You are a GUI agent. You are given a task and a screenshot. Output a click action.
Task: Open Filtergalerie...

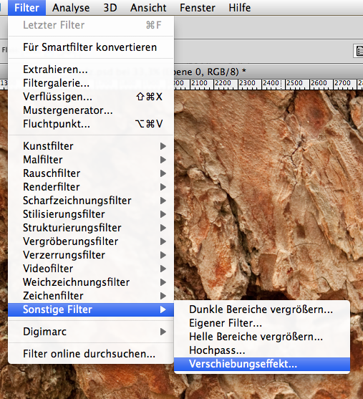click(91, 83)
